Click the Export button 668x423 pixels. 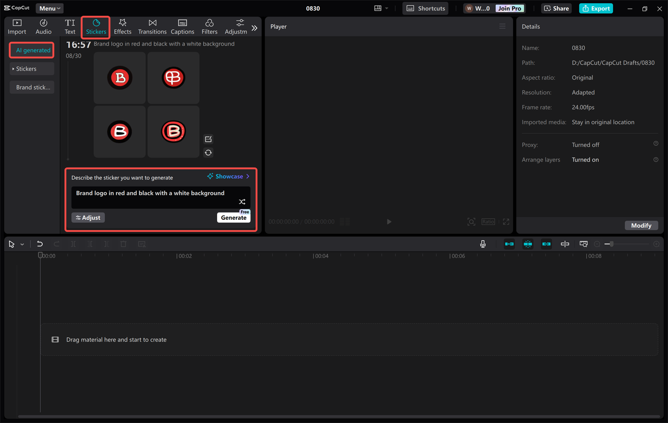pos(595,8)
